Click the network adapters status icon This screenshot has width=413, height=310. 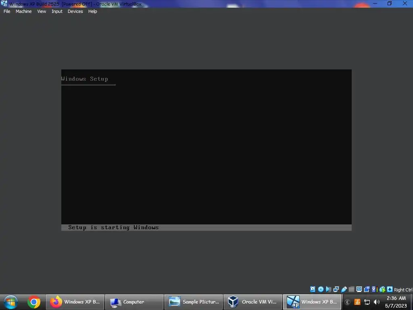[x=336, y=289]
